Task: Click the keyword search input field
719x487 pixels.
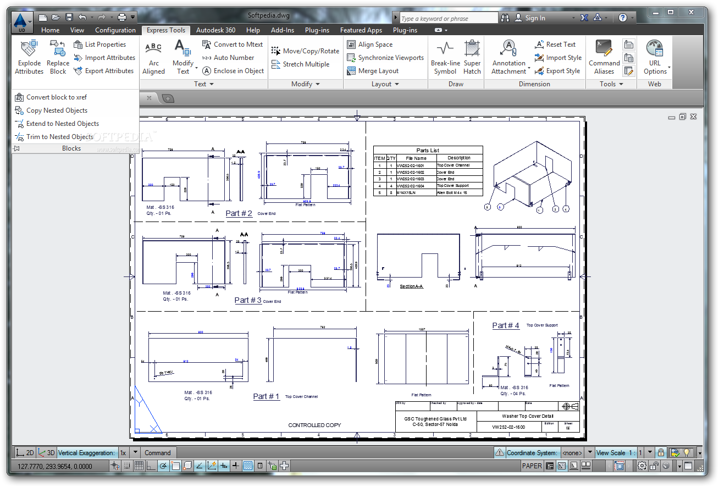Action: point(448,18)
